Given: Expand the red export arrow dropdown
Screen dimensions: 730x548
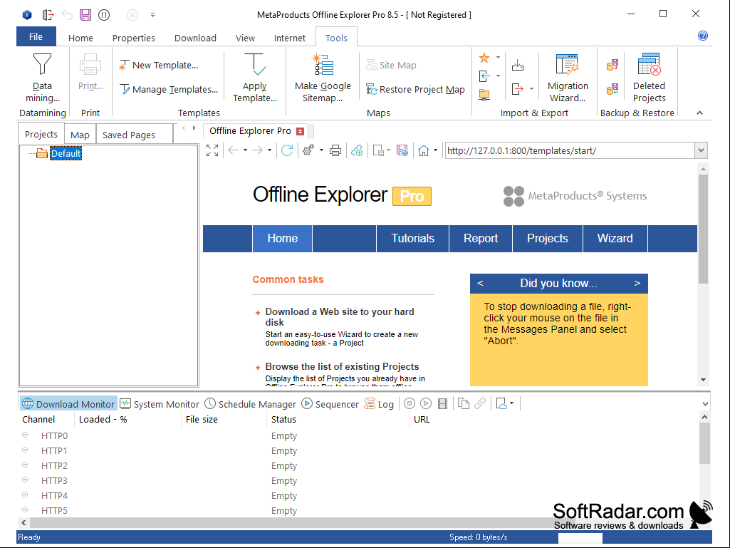Looking at the screenshot, I should pos(532,88).
